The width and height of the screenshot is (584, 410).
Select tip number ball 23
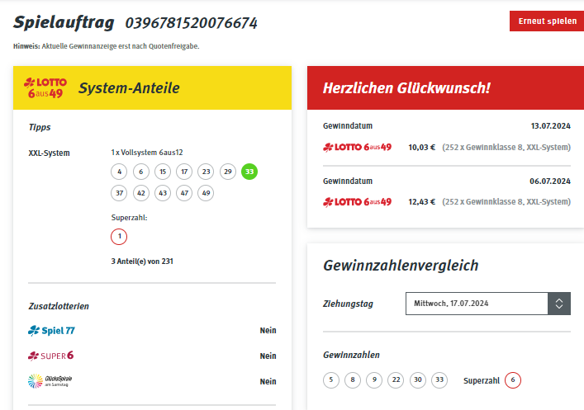pos(206,172)
